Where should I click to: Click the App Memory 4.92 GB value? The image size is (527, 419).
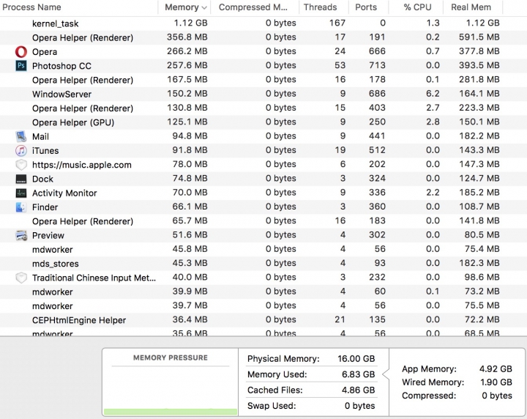point(496,369)
